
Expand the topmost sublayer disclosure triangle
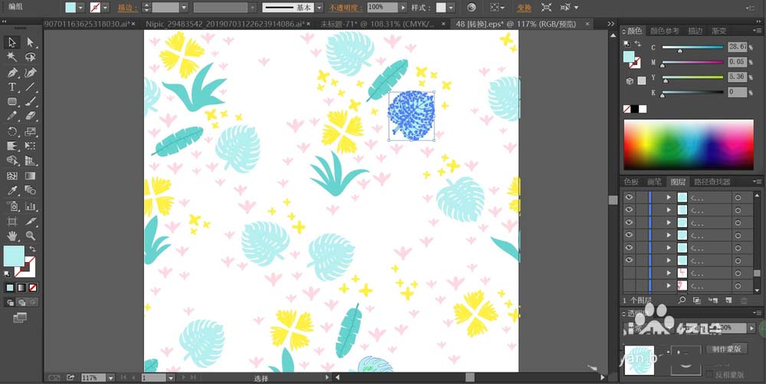tap(669, 198)
